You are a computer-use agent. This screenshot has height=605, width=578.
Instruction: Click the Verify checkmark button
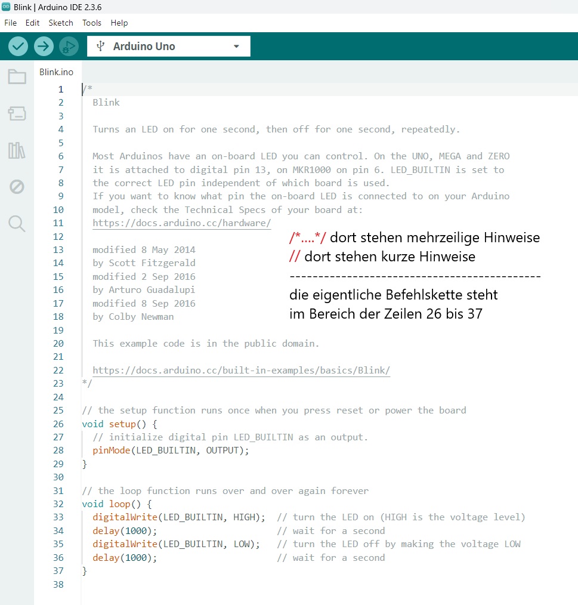click(18, 47)
